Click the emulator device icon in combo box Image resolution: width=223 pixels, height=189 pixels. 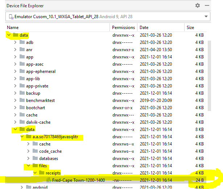coord(11,17)
